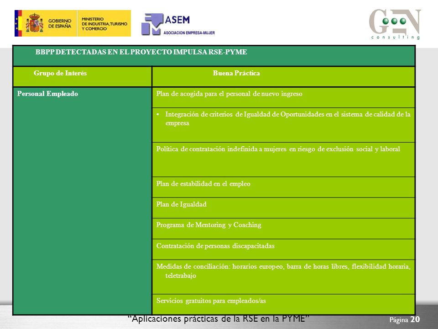Click 'Programa de Mentoring y Coaching'

[209, 225]
